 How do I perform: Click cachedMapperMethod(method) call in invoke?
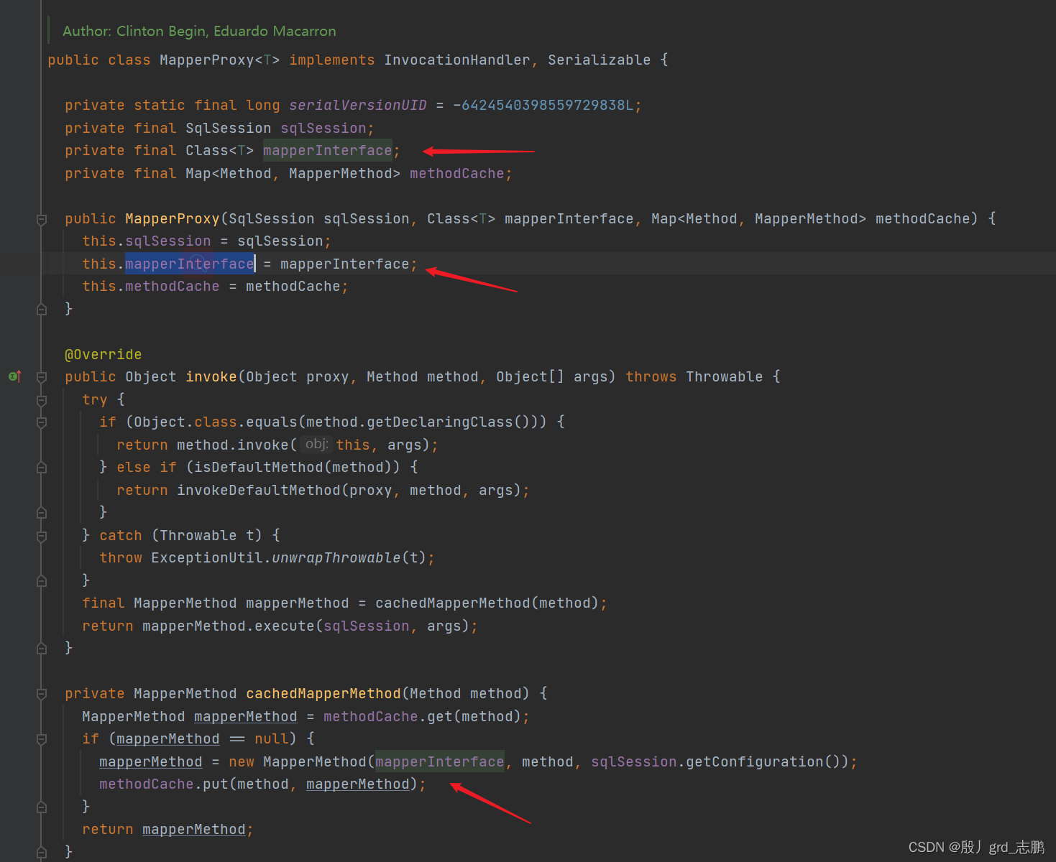pyautogui.click(x=487, y=603)
